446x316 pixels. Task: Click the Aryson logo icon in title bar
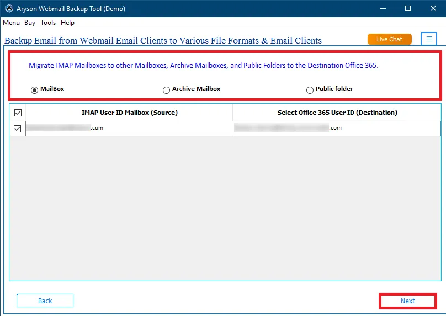pyautogui.click(x=9, y=8)
